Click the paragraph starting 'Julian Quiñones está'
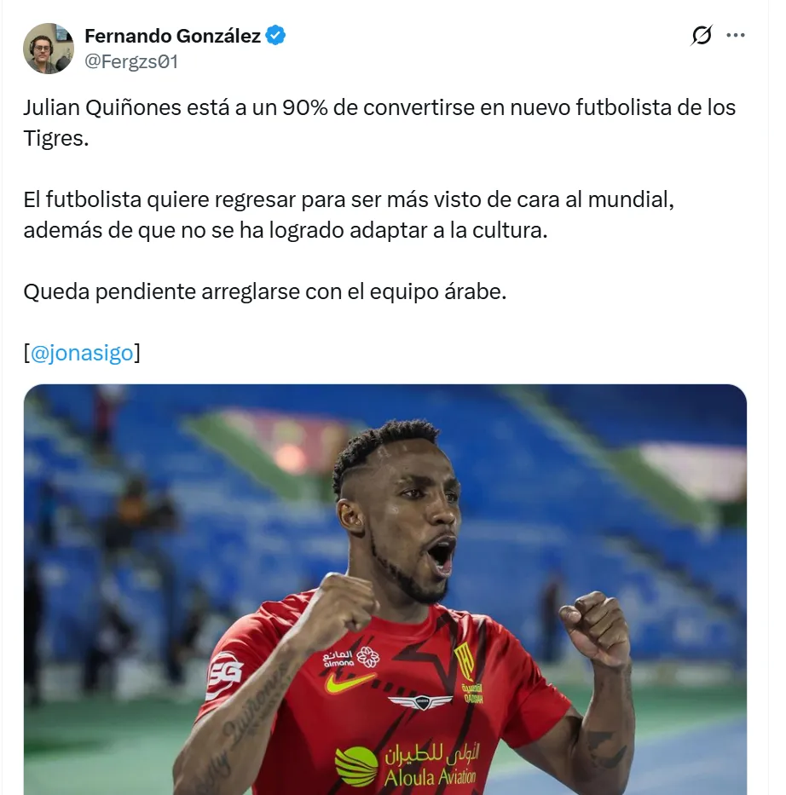Viewport: 786px width, 795px height. tap(379, 123)
